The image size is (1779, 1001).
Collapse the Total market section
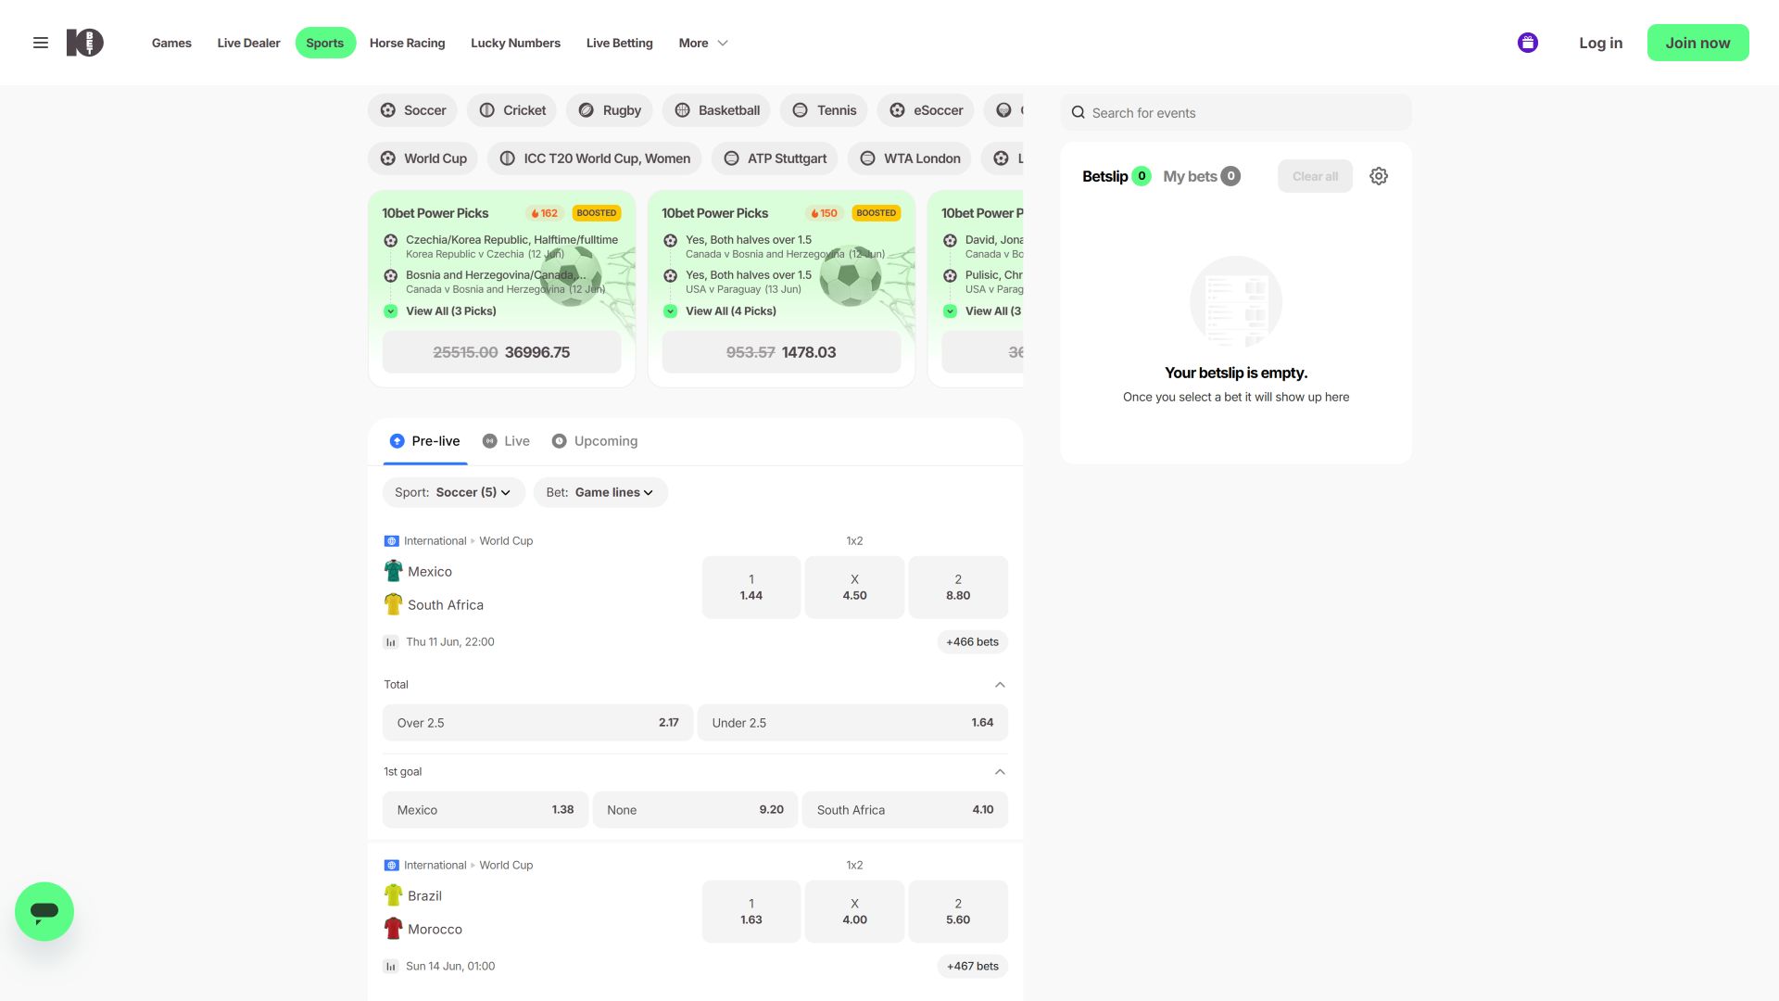coord(1000,684)
